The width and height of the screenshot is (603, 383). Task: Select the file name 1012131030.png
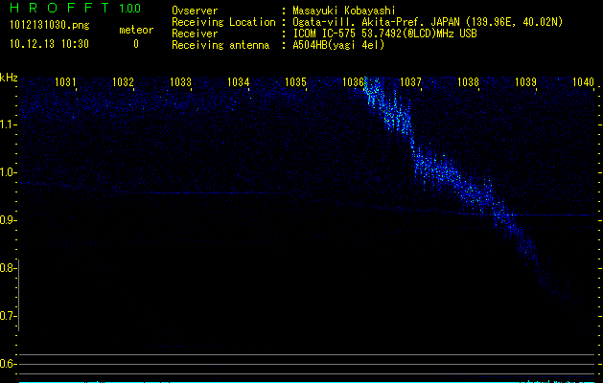[x=50, y=26]
